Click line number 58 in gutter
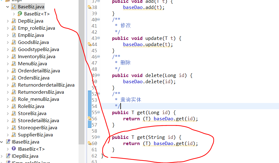The height and width of the screenshot is (163, 279). (x=94, y=131)
